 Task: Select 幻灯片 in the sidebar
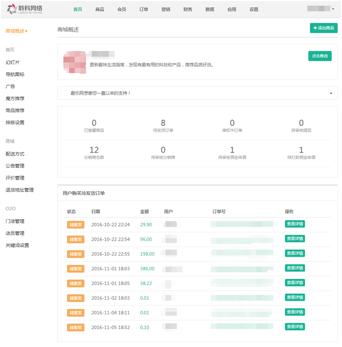coord(13,62)
